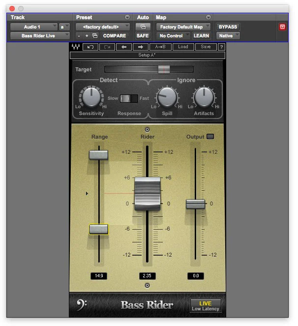Click the screw icon above Rider label

coord(147,130)
